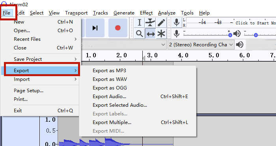Open the Analyze menu

pos(166,13)
